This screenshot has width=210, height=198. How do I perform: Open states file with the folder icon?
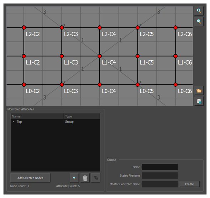pos(199,91)
